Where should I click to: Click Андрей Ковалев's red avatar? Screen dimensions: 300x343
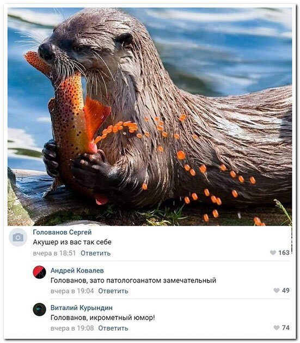pos(39,272)
